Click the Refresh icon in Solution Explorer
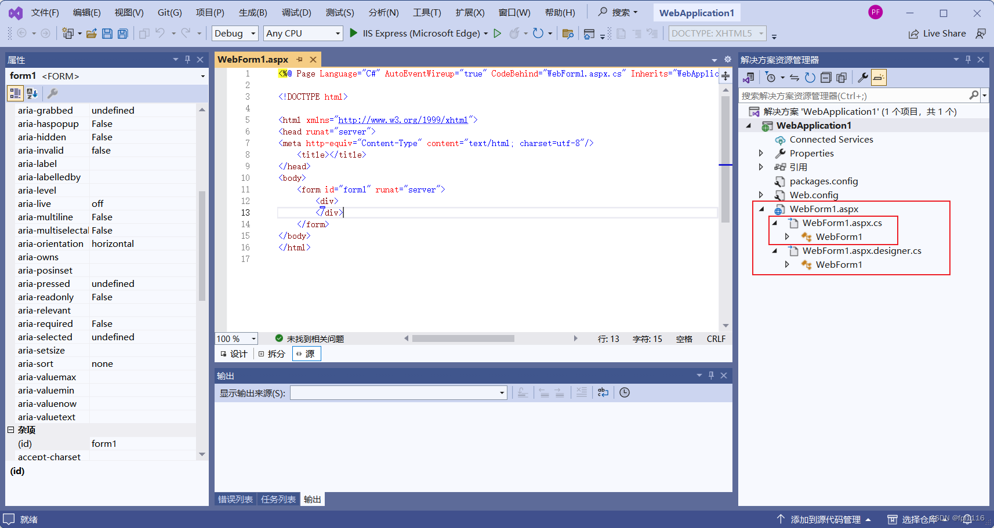 tap(810, 78)
